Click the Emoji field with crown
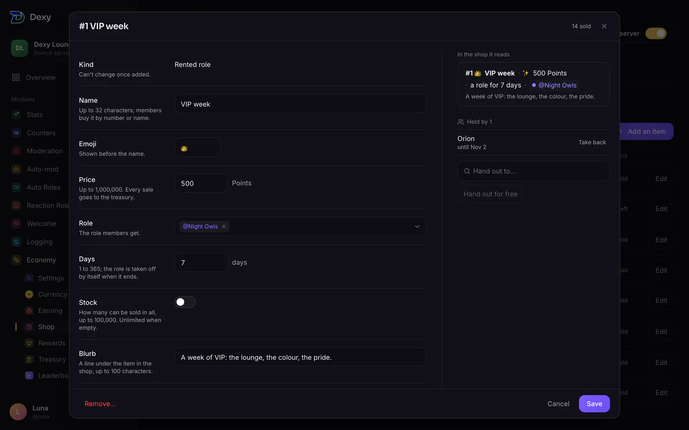 coord(197,147)
